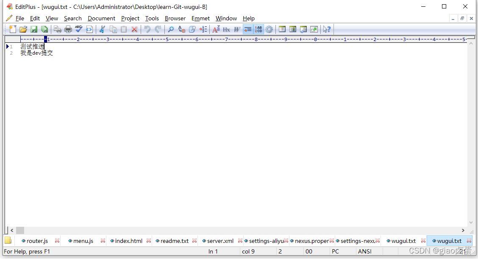Open the File menu

click(x=20, y=18)
